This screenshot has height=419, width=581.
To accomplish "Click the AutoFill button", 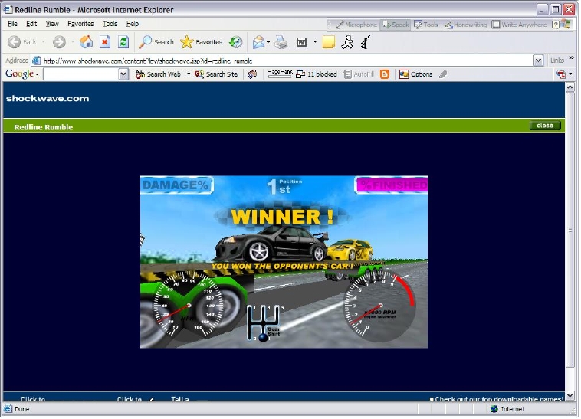I will pos(359,74).
